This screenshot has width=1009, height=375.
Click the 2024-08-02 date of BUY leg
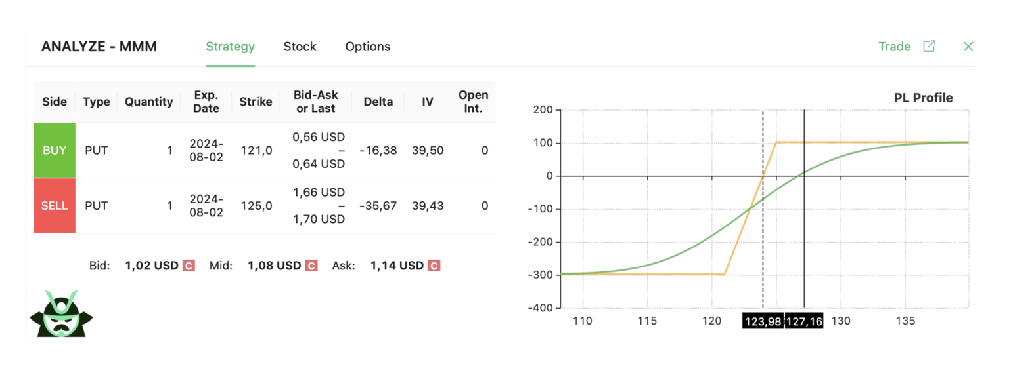206,150
